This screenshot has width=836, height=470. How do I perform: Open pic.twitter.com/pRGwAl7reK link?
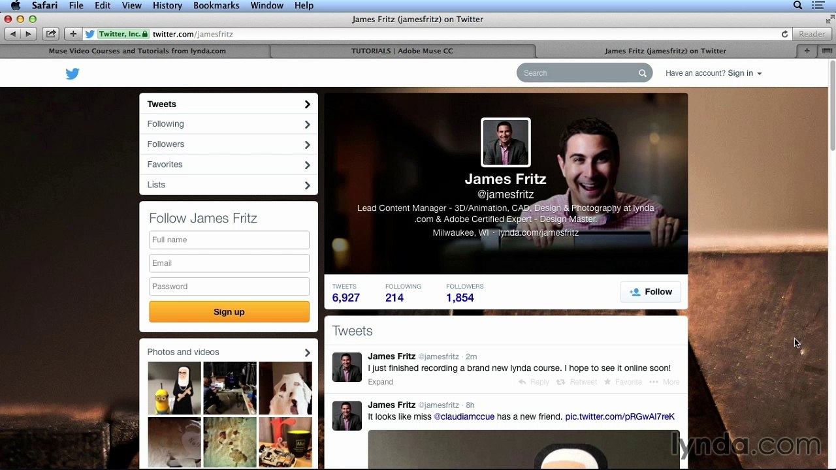coord(620,416)
